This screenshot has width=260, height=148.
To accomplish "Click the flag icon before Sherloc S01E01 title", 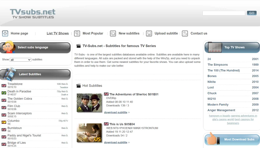I will coord(106,94).
